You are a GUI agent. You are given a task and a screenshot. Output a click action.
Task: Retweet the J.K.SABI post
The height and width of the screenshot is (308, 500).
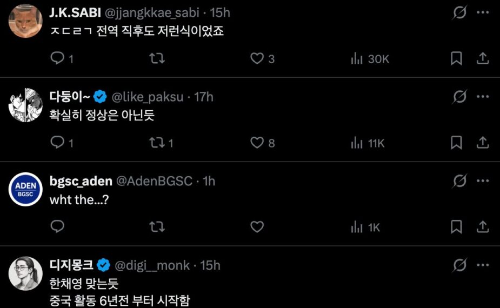coord(157,58)
